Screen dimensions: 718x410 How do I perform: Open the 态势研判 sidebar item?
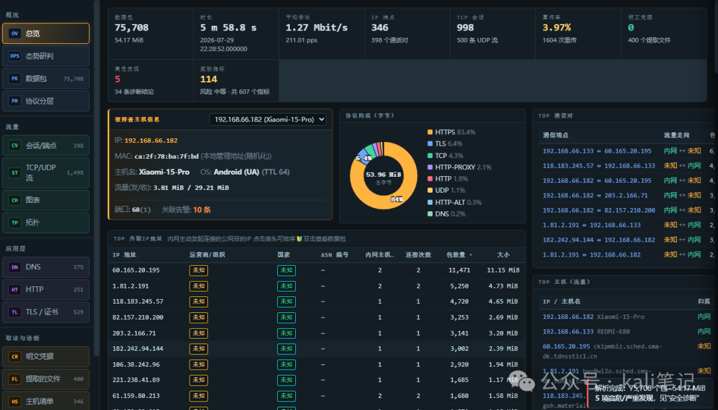46,56
